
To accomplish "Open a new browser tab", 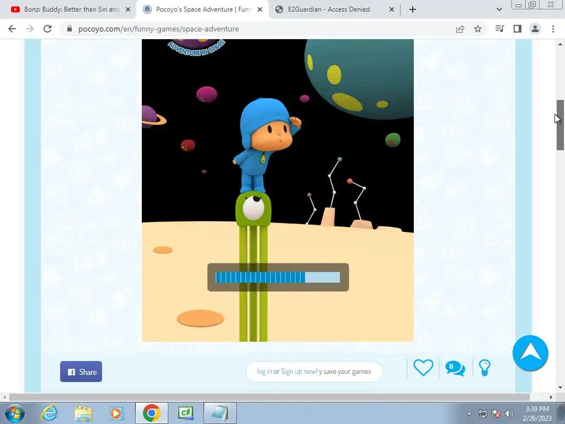I will (413, 10).
